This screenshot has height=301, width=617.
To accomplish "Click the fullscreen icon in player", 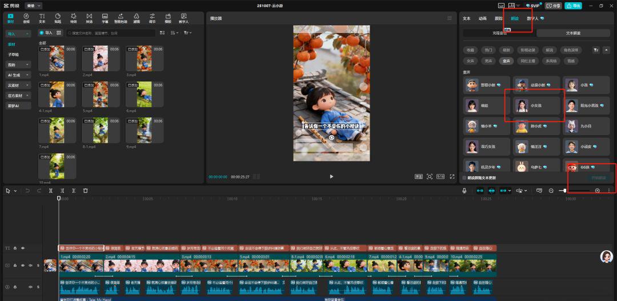I will [x=452, y=177].
